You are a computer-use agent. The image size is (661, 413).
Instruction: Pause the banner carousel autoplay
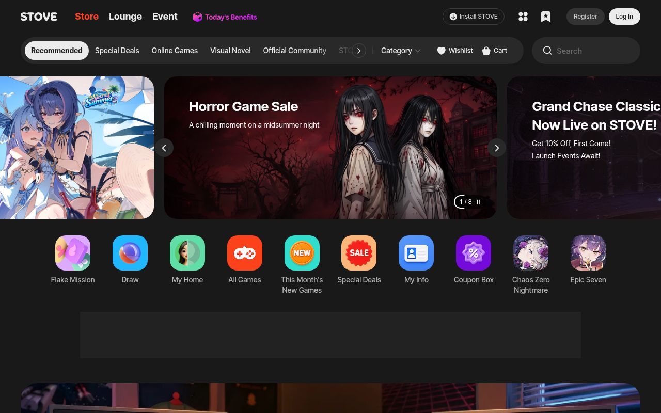(478, 202)
